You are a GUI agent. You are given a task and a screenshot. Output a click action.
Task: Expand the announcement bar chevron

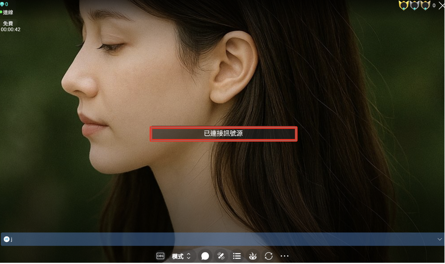tap(440, 239)
